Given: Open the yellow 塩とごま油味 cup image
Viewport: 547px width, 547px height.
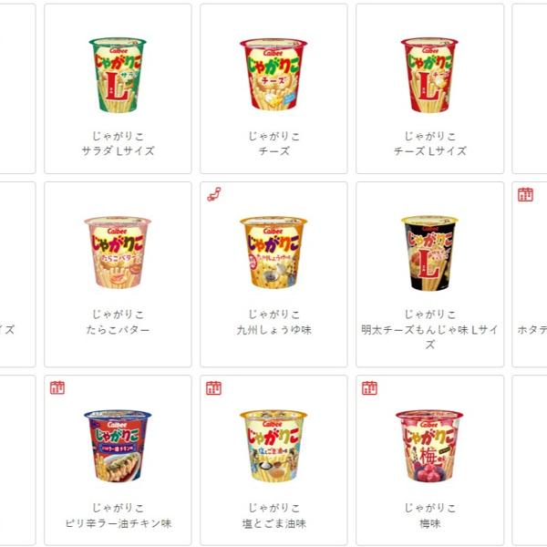Looking at the screenshot, I should pyautogui.click(x=273, y=446).
